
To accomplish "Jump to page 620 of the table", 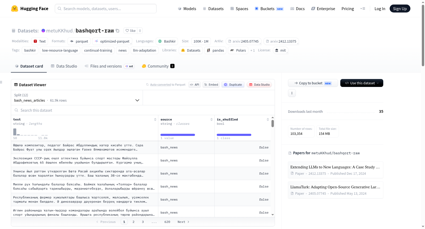I will click(167, 222).
